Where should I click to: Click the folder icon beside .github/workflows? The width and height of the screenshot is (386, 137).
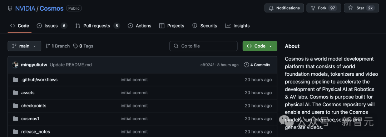(x=15, y=80)
